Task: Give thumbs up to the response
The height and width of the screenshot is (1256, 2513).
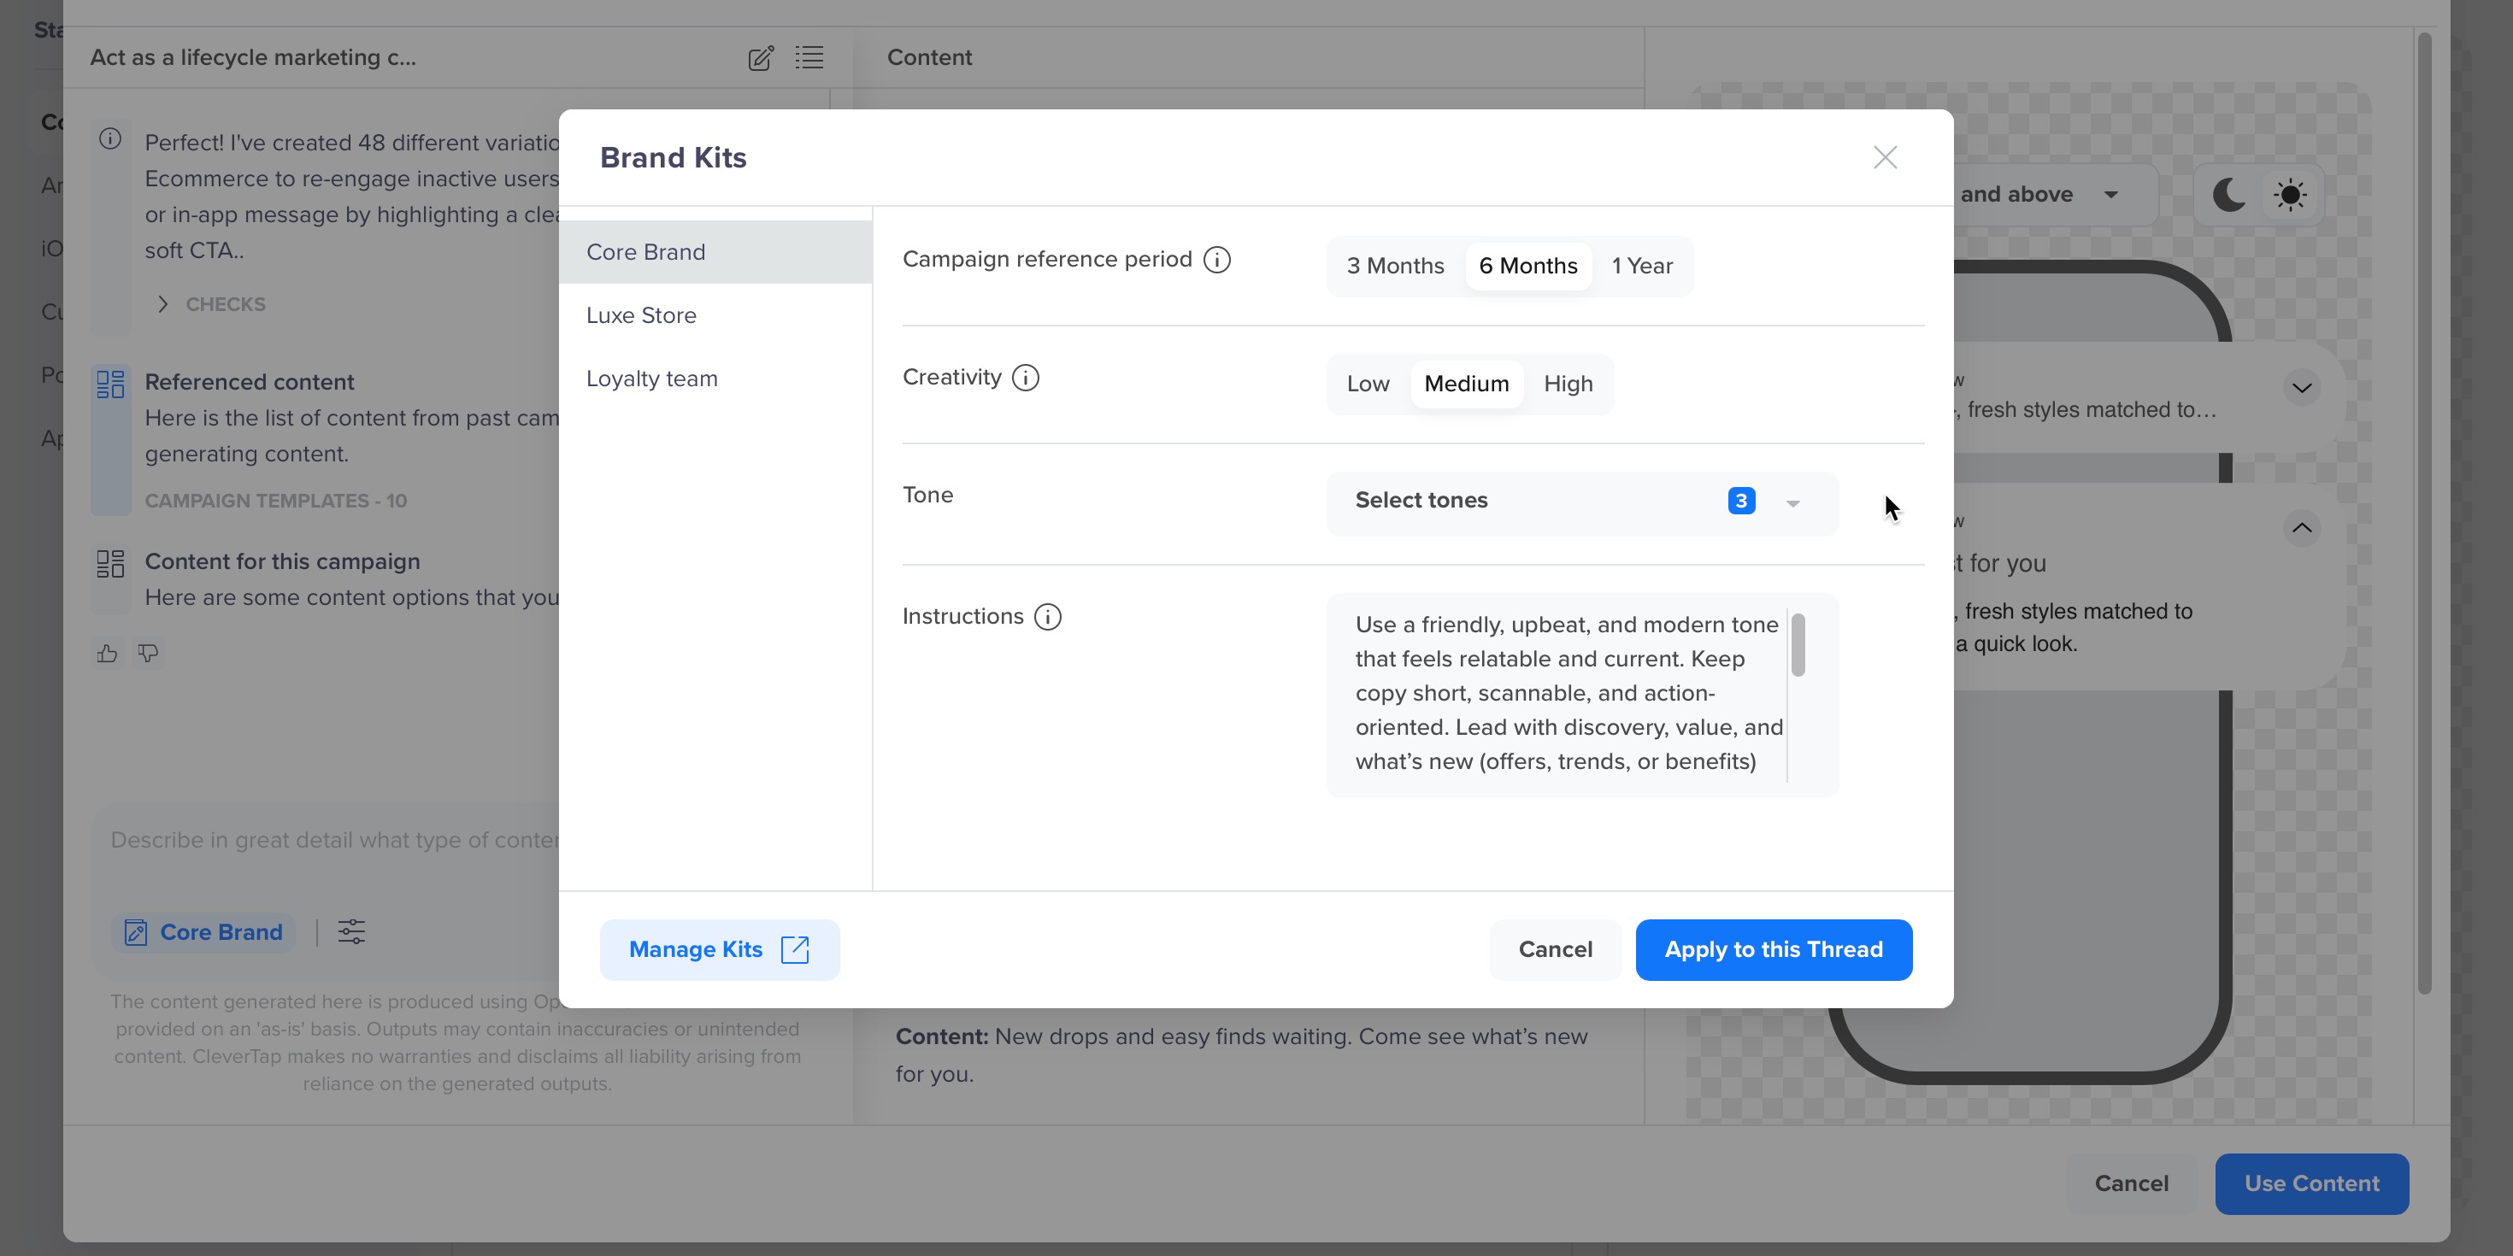Action: [x=108, y=654]
